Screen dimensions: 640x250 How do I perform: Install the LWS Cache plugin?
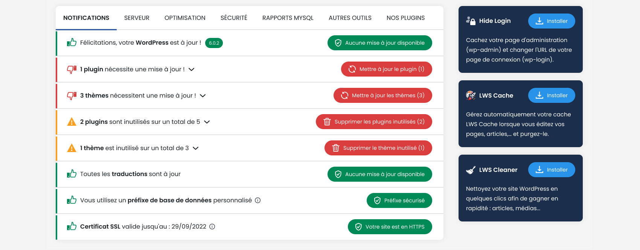(x=552, y=95)
